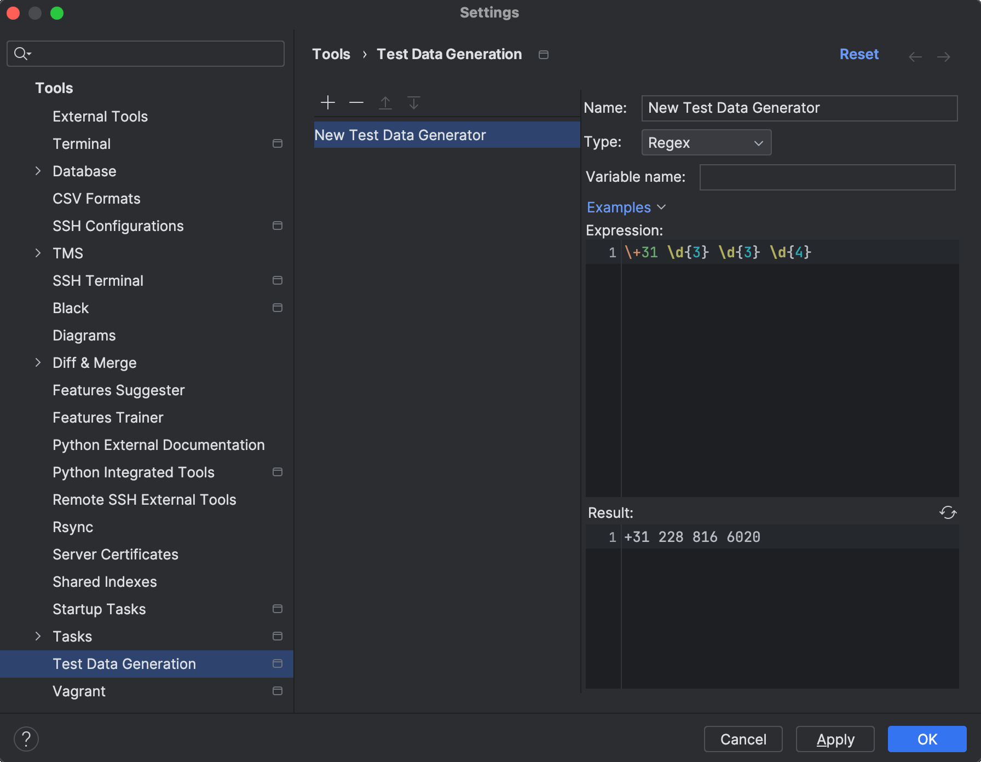Click the forward navigation arrow
The image size is (981, 762).
click(x=943, y=56)
